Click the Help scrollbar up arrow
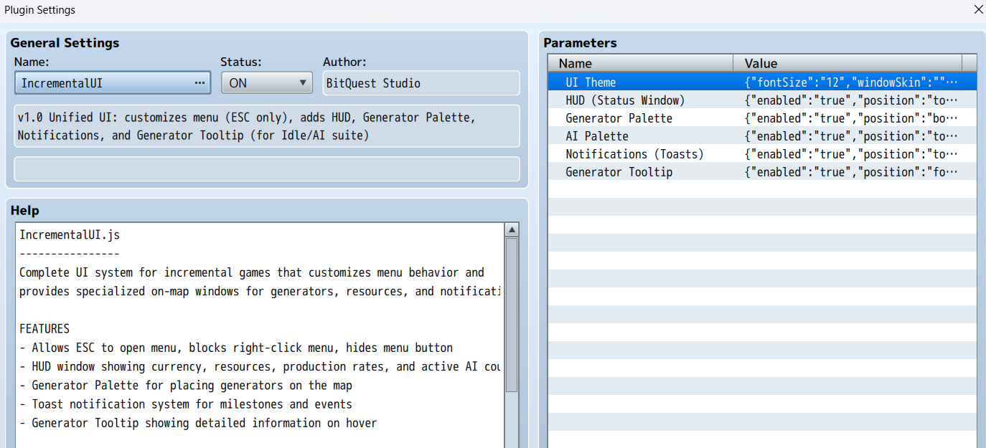 pos(512,230)
